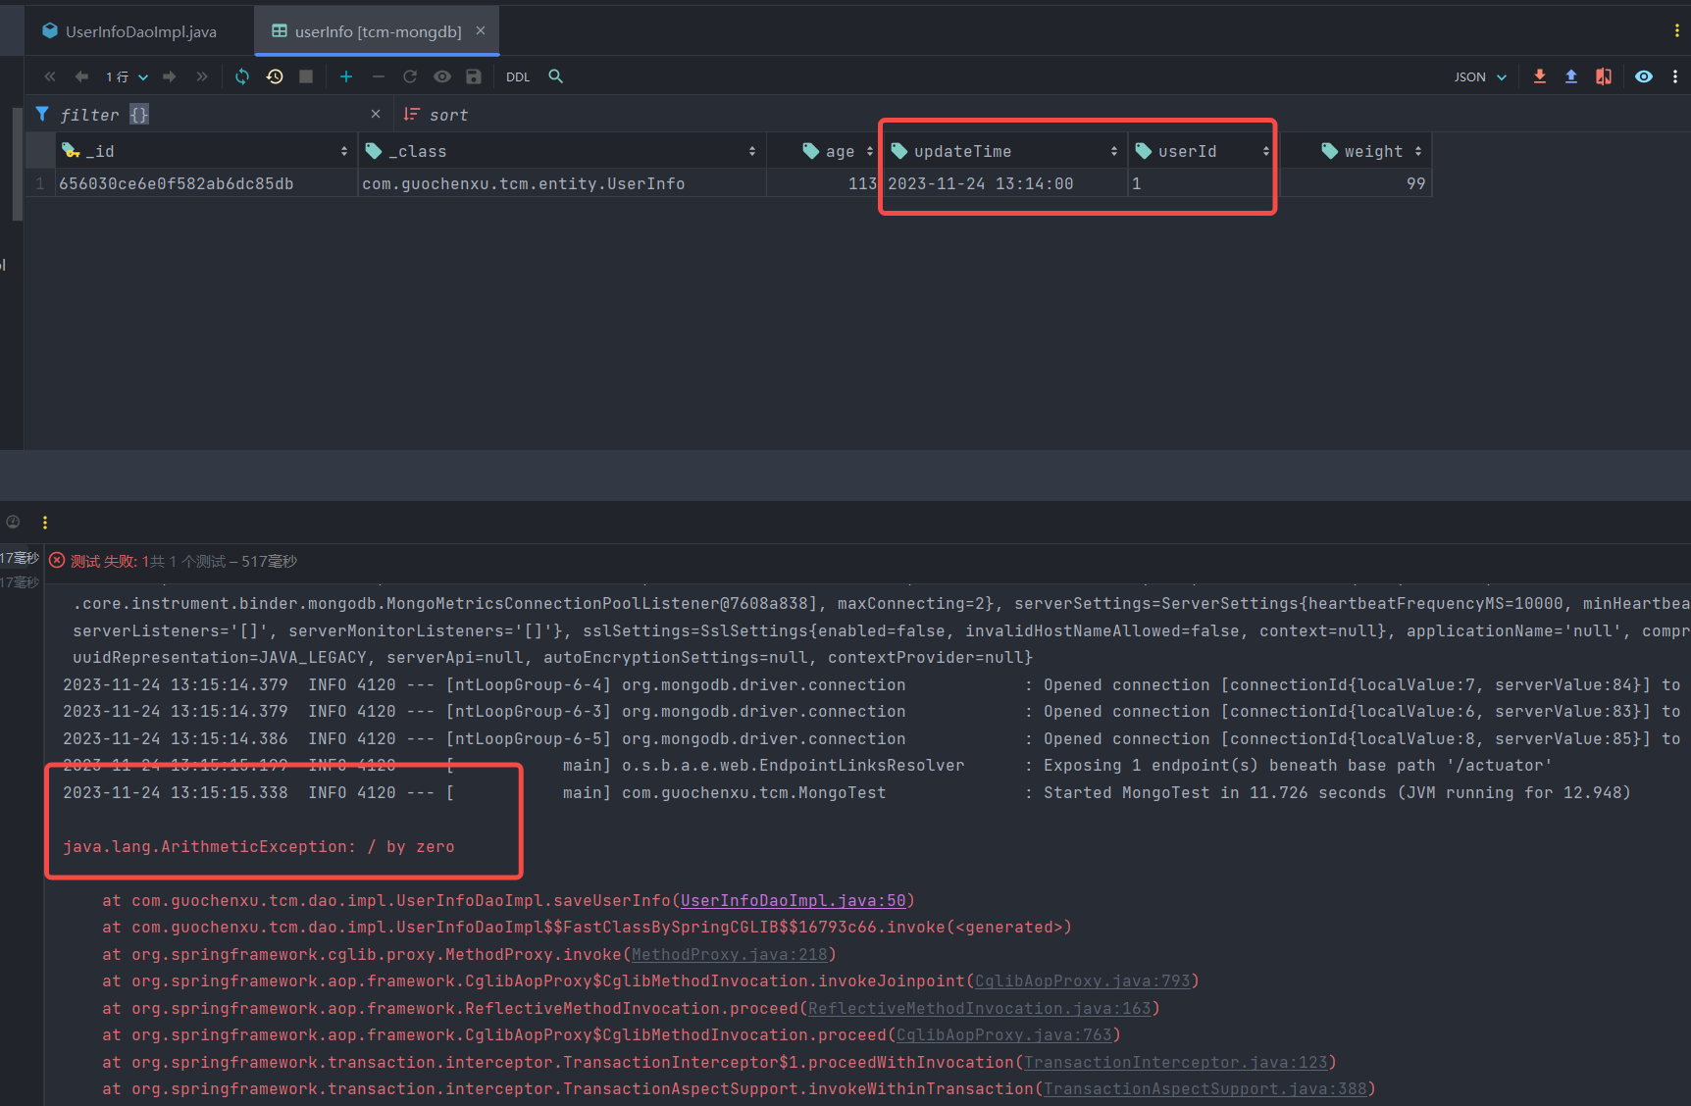Image resolution: width=1691 pixels, height=1106 pixels.
Task: Select cell com.guochenxu.tcm.entity.UserInfo
Action: (x=561, y=183)
